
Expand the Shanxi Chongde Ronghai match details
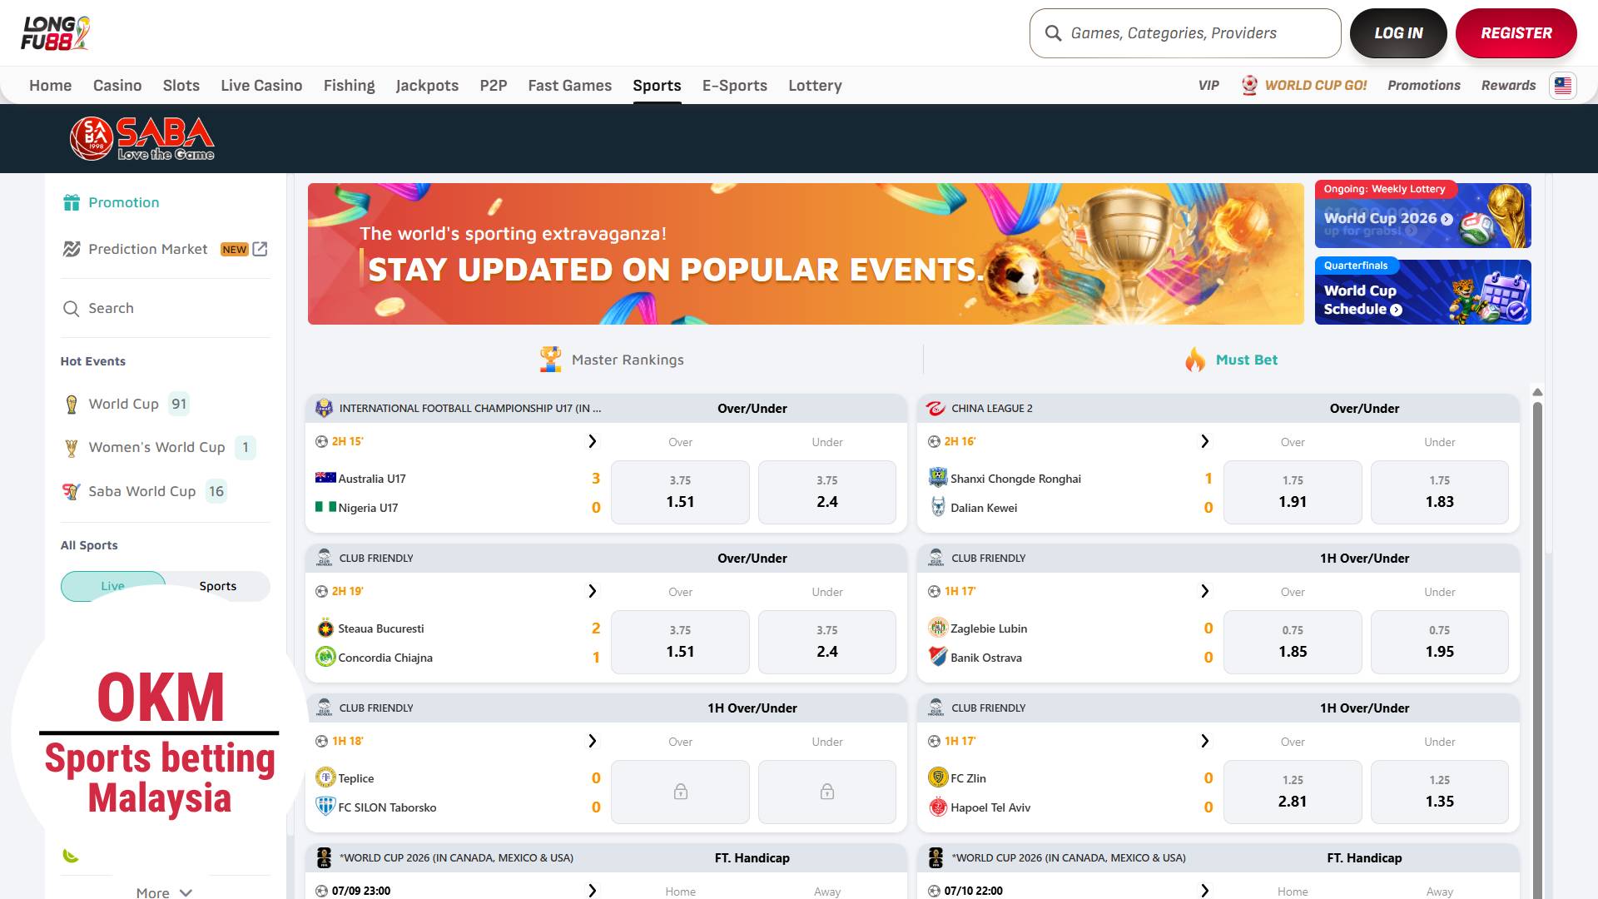1204,441
